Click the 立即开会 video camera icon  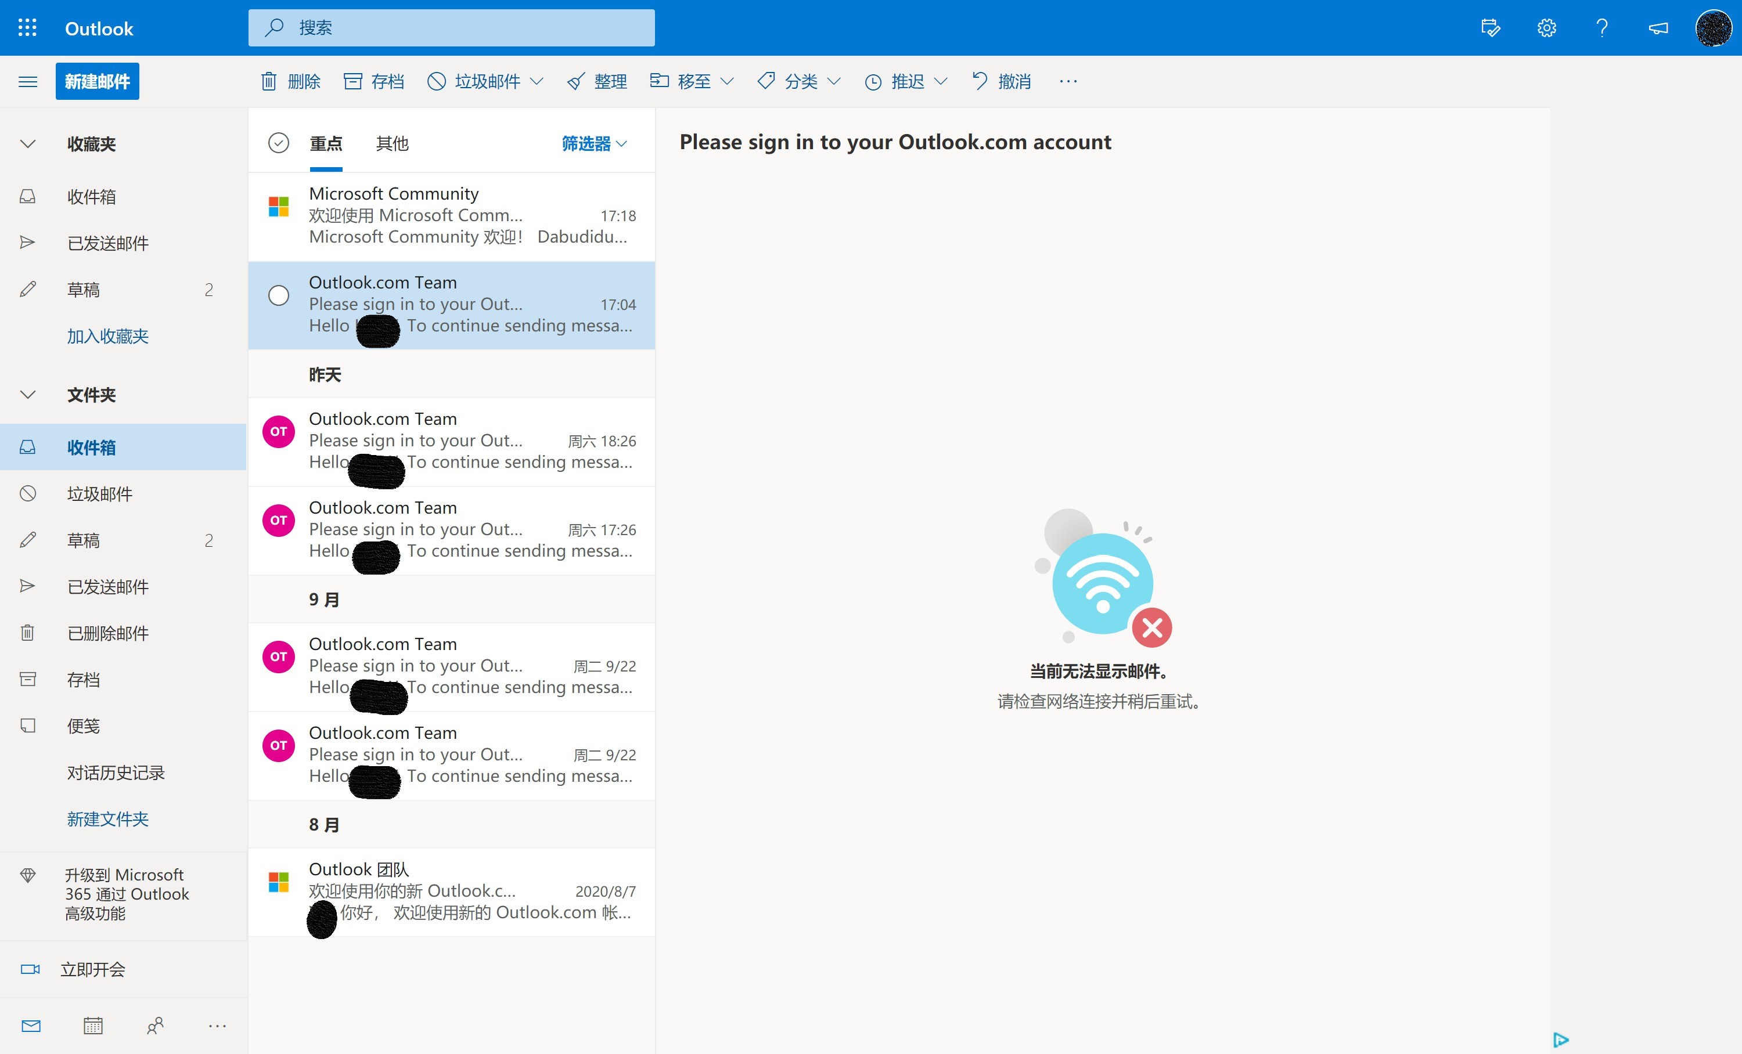[x=30, y=969]
